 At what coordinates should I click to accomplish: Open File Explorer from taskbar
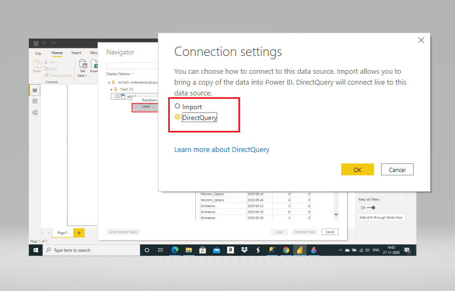[189, 250]
